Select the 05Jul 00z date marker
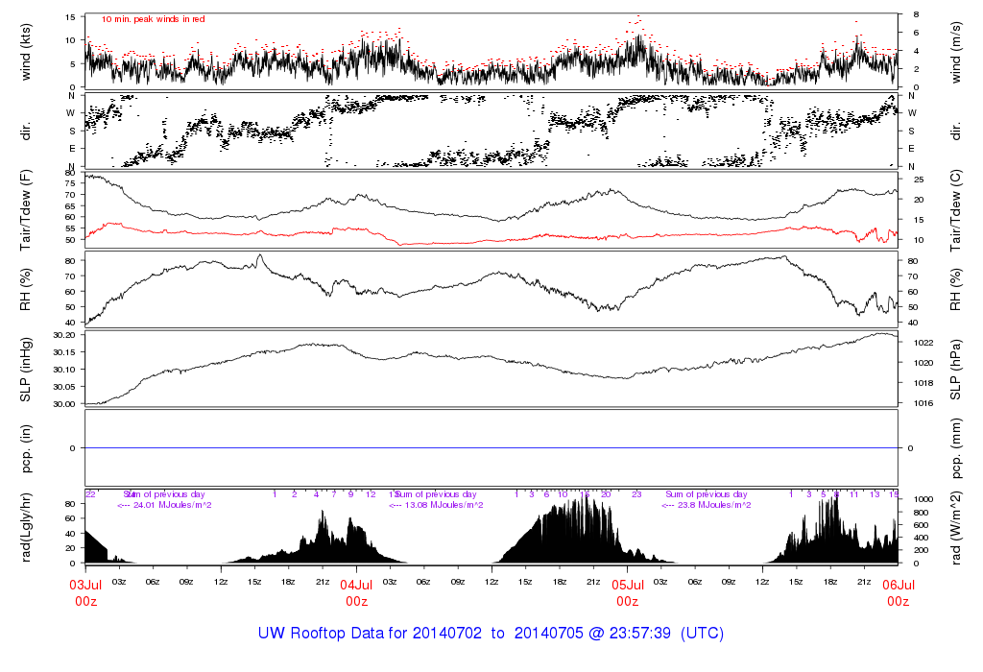The image size is (983, 672). pyautogui.click(x=628, y=592)
